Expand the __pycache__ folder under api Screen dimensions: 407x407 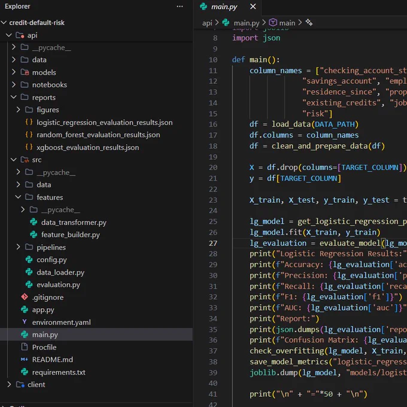point(14,47)
